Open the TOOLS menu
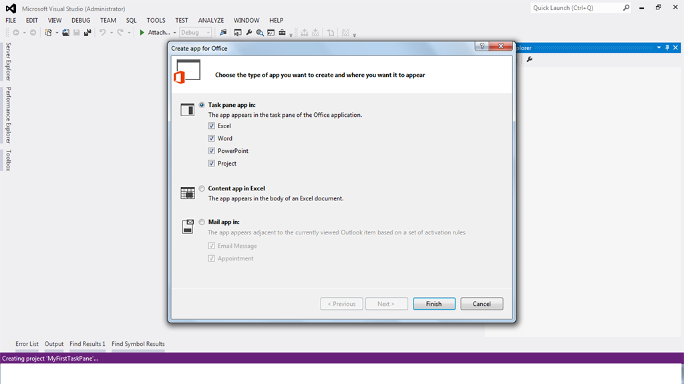Image resolution: width=684 pixels, height=384 pixels. (x=156, y=21)
